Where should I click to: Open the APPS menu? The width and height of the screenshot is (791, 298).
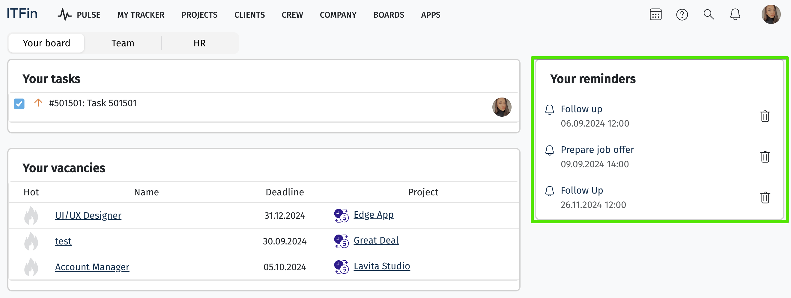click(x=431, y=15)
